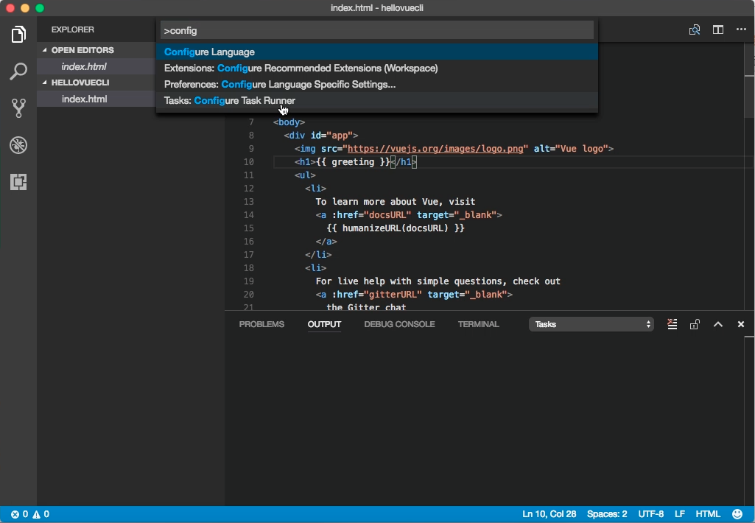Click the LF end-of-line indicator
This screenshot has height=523, width=755.
679,514
